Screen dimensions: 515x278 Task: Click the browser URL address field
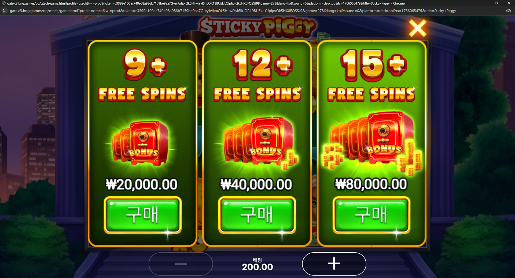pos(233,11)
